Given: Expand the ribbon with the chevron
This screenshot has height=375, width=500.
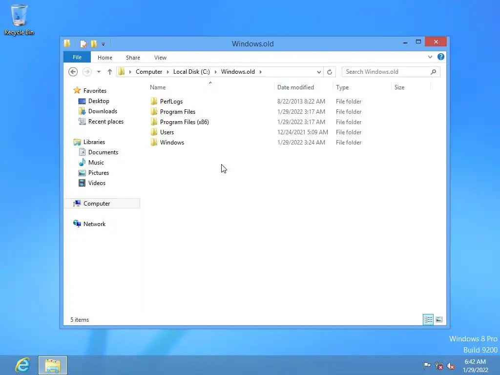Looking at the screenshot, I should pos(430,57).
